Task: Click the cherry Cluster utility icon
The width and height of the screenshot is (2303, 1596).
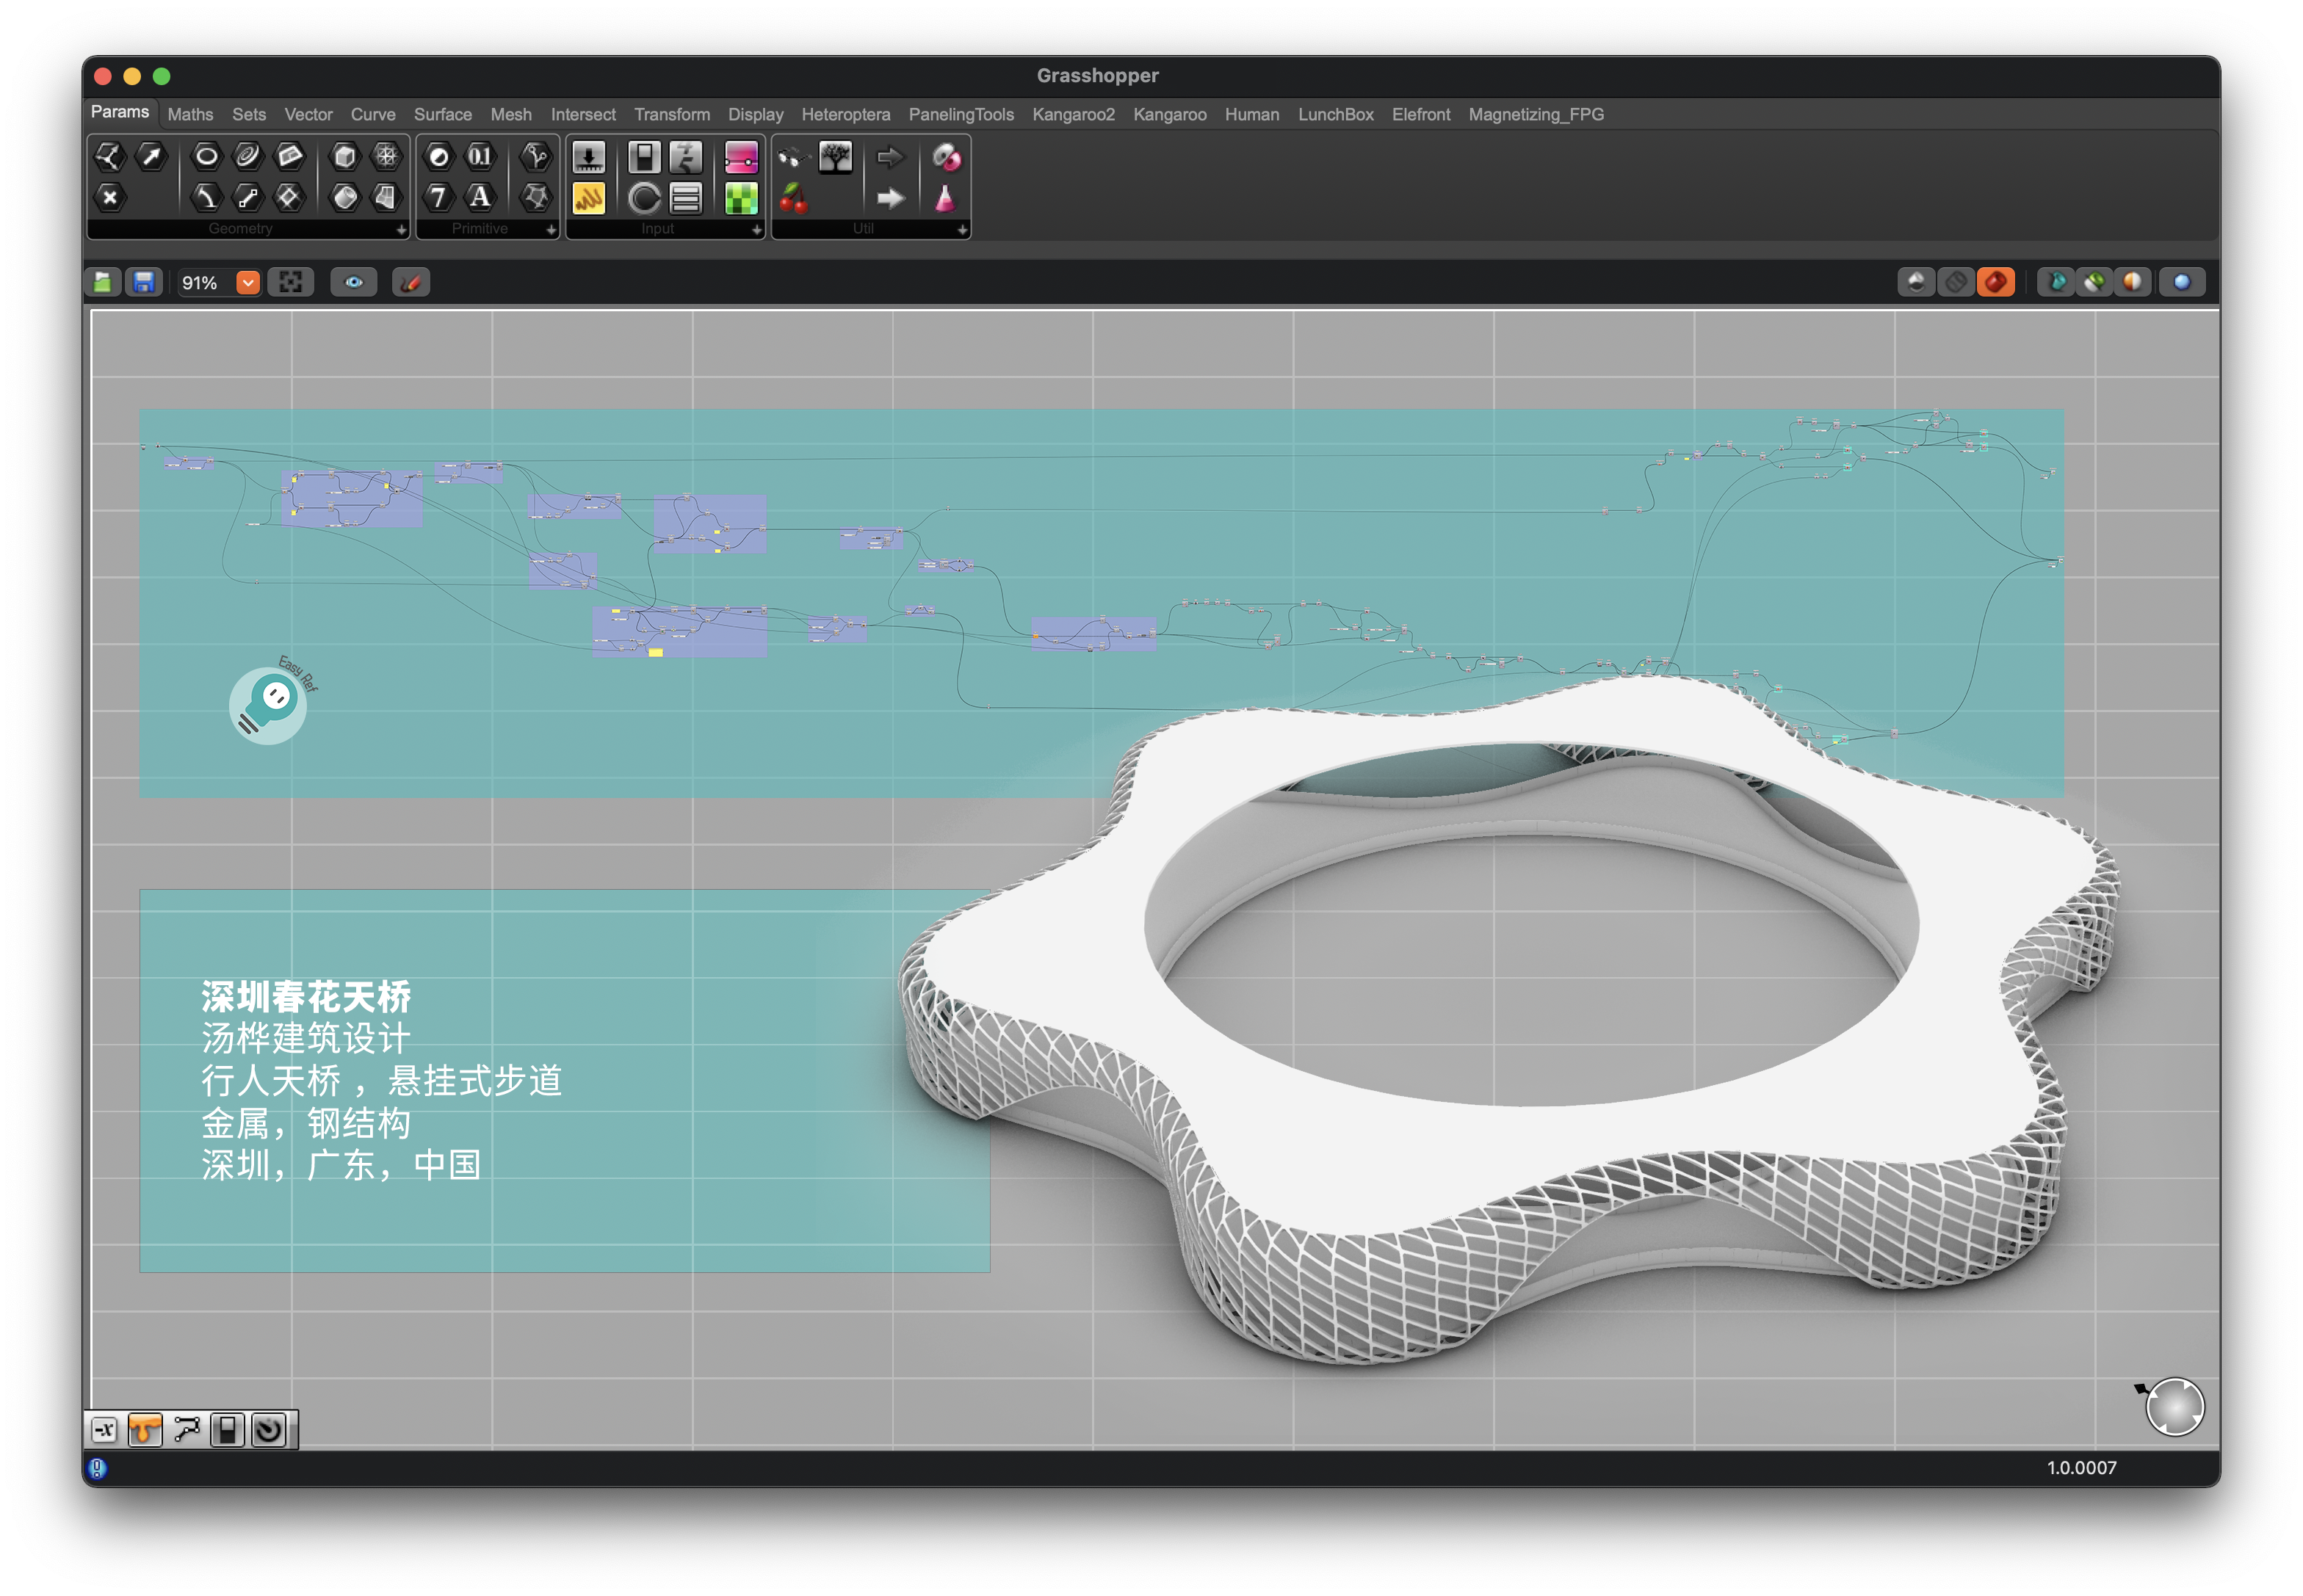Action: (x=793, y=198)
